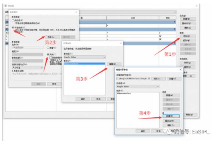Click 取消 in Shared Parameters dialog

pos(98,99)
